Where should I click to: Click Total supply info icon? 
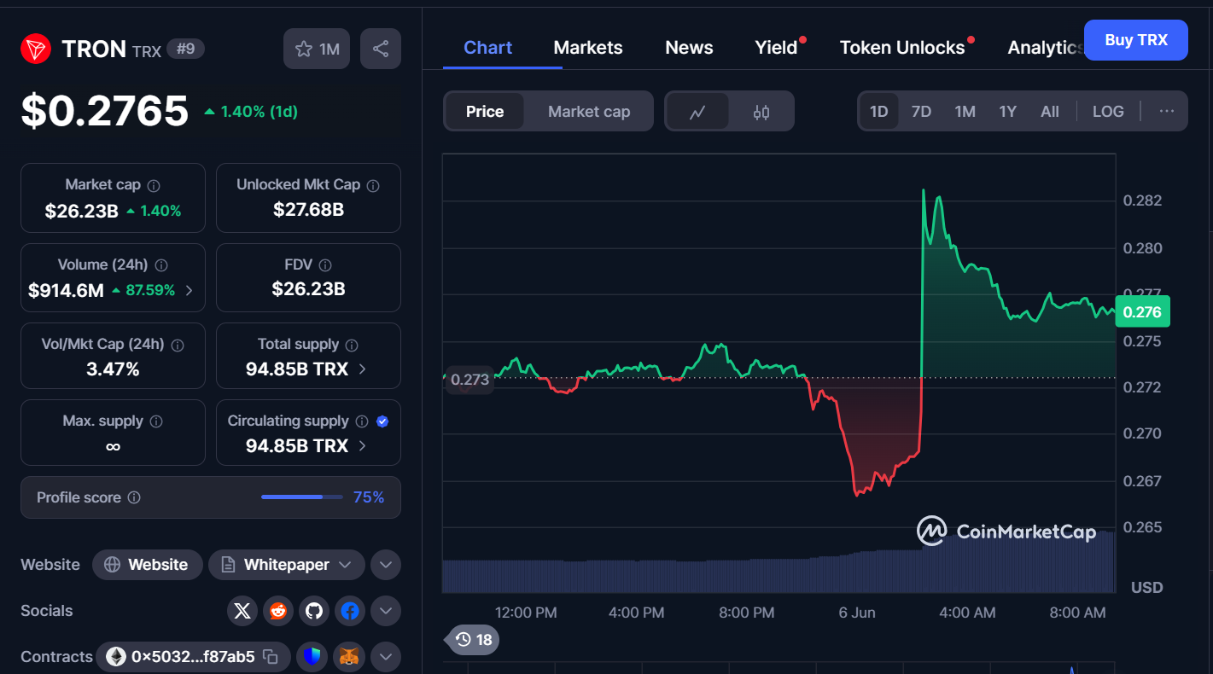352,345
